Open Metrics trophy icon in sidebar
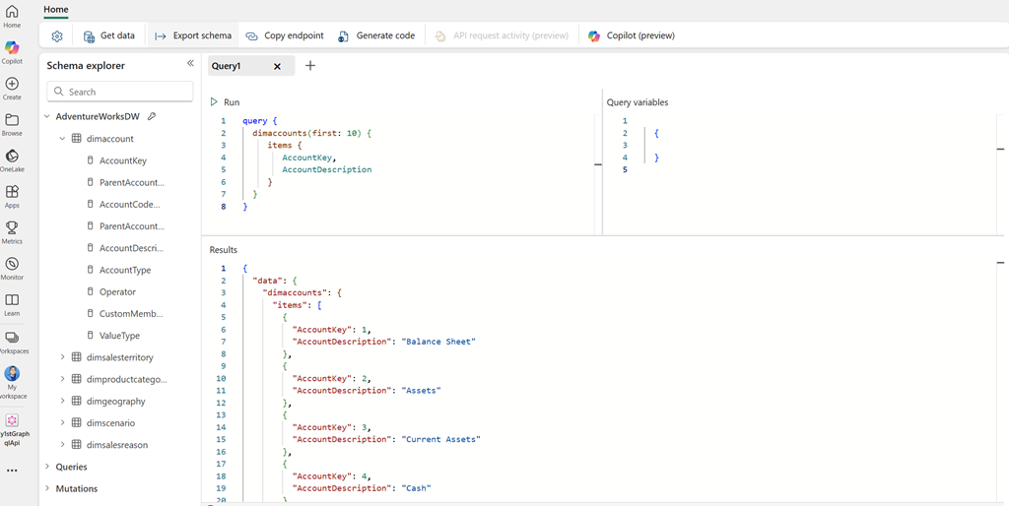Image resolution: width=1009 pixels, height=506 pixels. point(12,232)
